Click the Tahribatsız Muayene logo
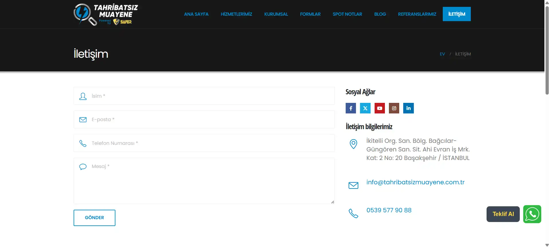Screen dimensions: 549x248 click(x=106, y=14)
